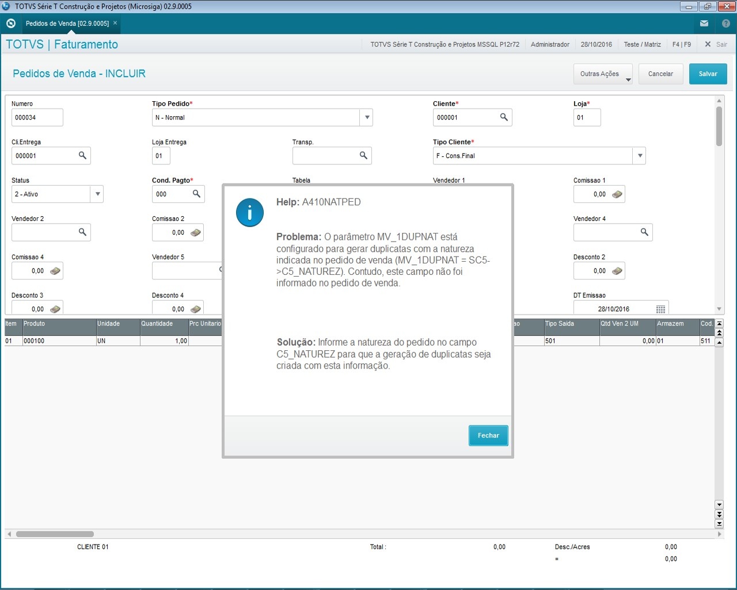Click the Tipo Saida column header

coord(572,327)
